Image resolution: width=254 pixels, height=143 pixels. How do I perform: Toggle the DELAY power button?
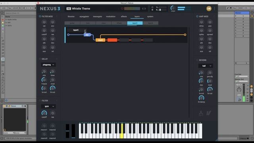coord(40,59)
